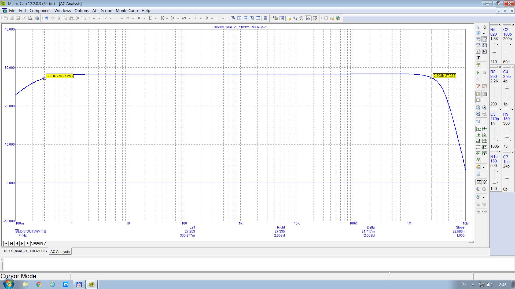The image size is (515, 289).
Task: Expand the resistor component dropdown arrow
Action: [111, 18]
